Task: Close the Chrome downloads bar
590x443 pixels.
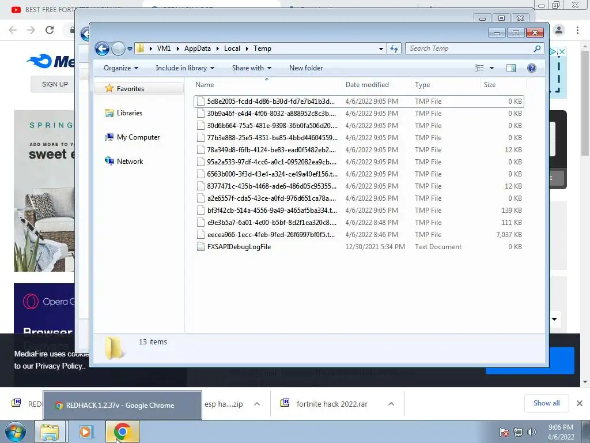Action: coord(580,403)
